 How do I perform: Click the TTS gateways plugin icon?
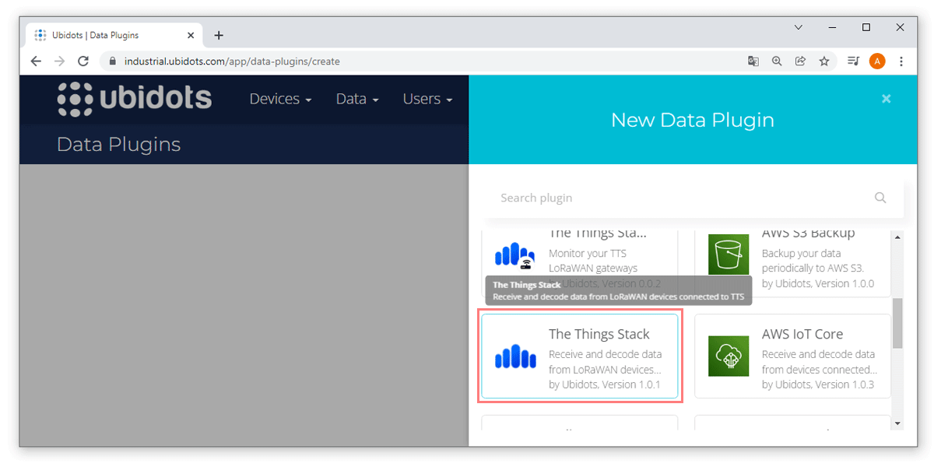coord(515,255)
